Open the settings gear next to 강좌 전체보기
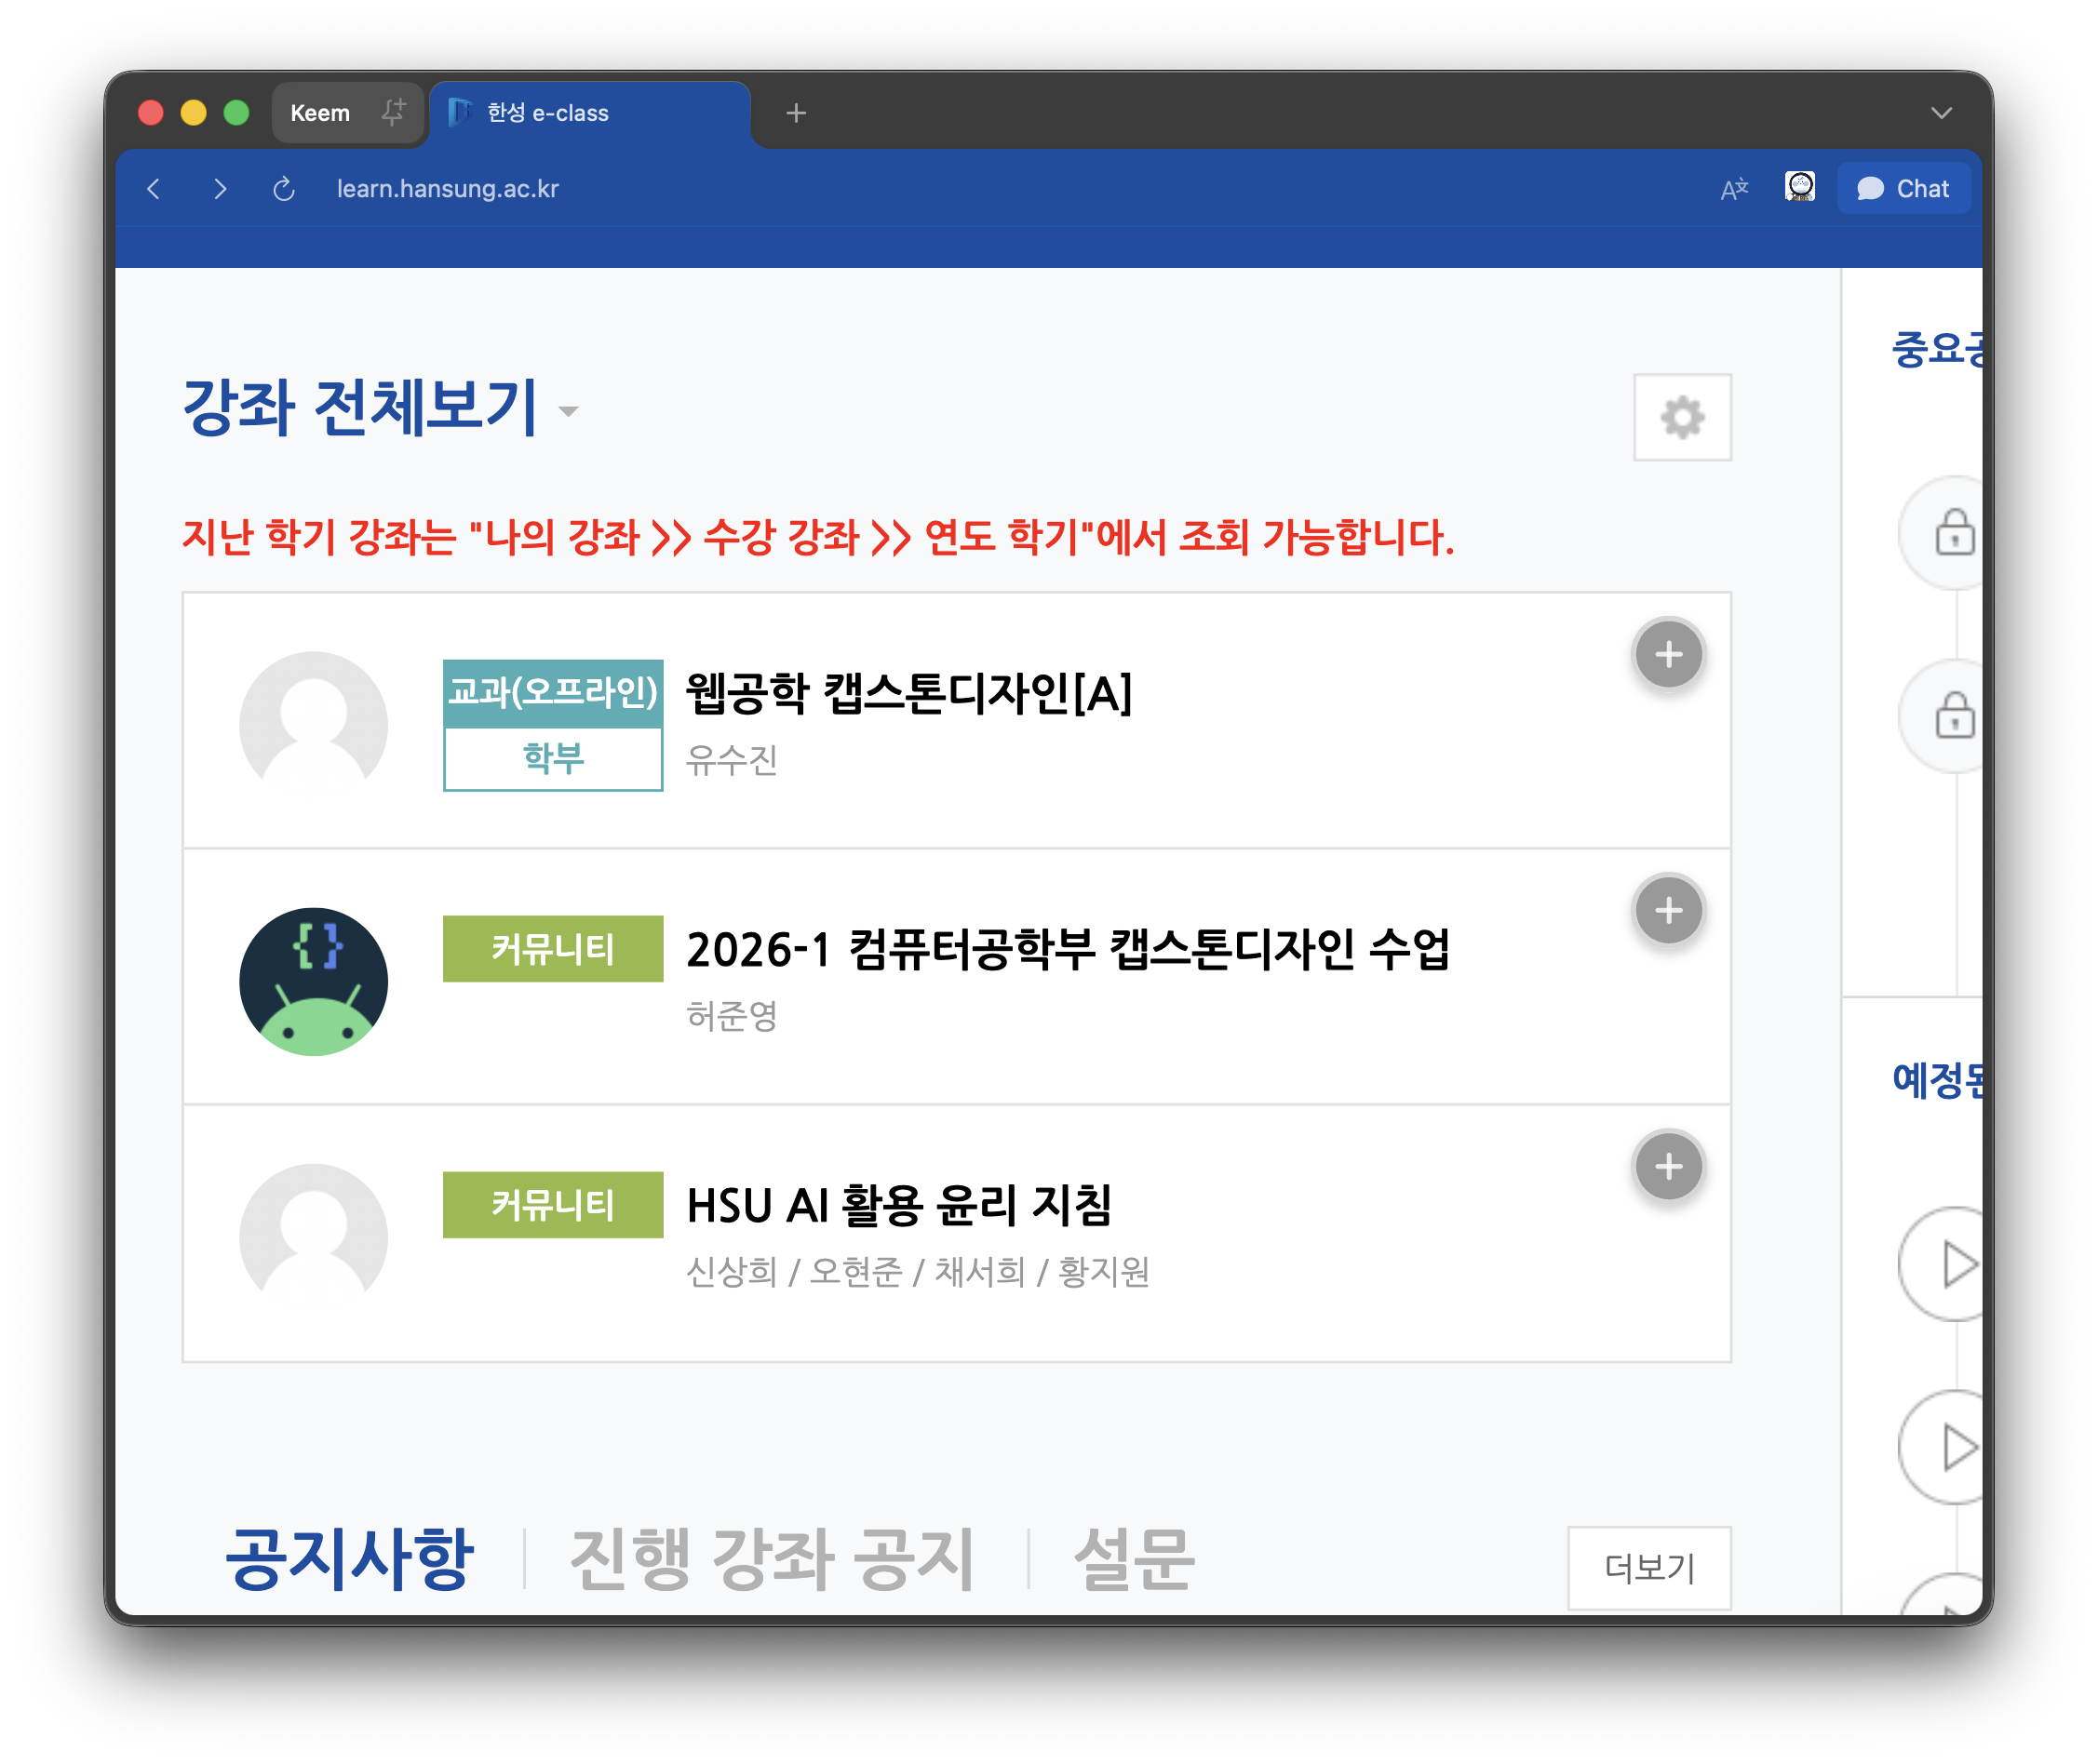2098x1764 pixels. [1683, 419]
